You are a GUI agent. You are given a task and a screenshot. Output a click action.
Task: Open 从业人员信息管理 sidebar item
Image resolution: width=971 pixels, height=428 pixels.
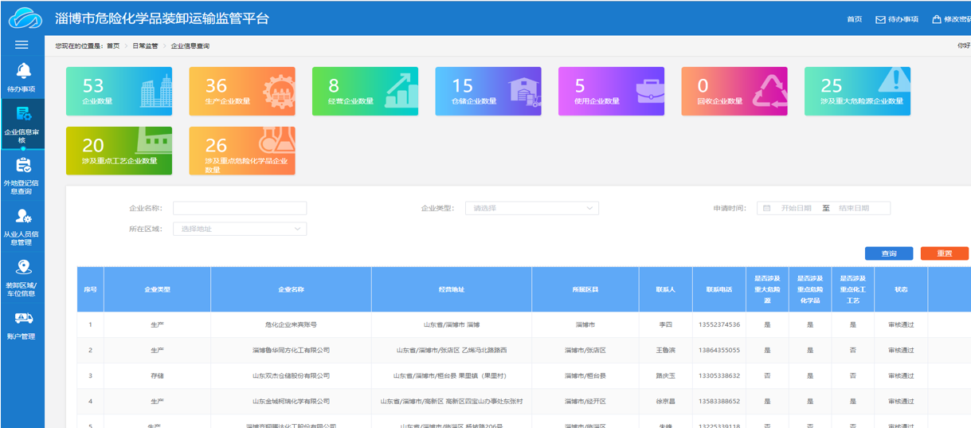23,217
